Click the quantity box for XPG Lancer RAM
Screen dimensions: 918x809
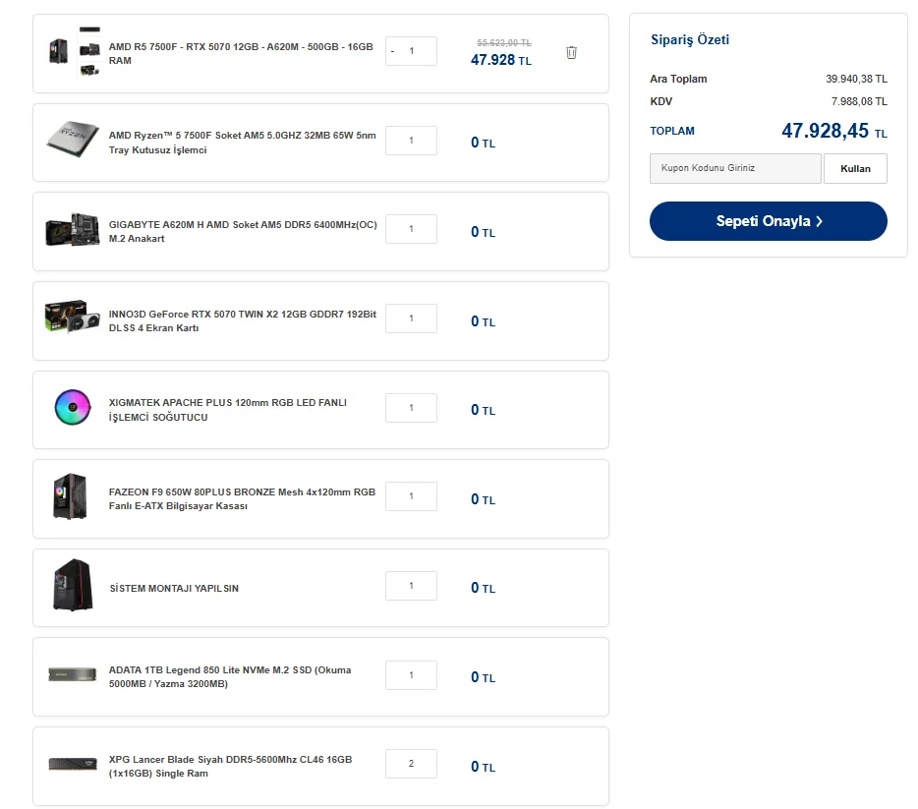pyautogui.click(x=411, y=764)
